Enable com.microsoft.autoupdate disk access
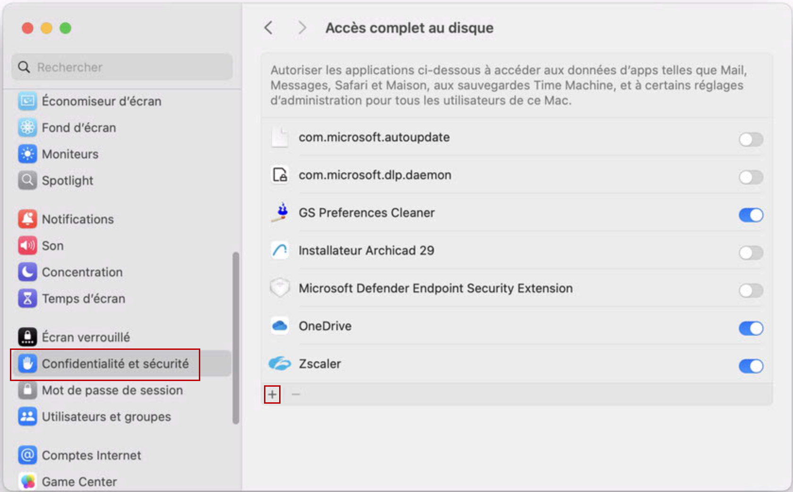This screenshot has height=492, width=793. (751, 140)
